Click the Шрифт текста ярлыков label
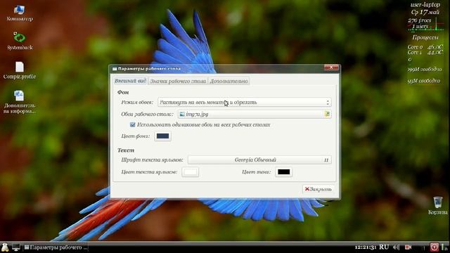The height and width of the screenshot is (253, 450). (152, 160)
